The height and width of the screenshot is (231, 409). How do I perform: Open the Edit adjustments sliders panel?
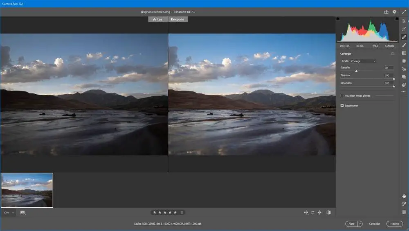pyautogui.click(x=404, y=21)
